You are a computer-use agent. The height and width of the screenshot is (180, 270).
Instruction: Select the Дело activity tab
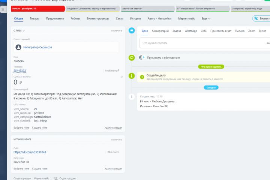coord(145,31)
